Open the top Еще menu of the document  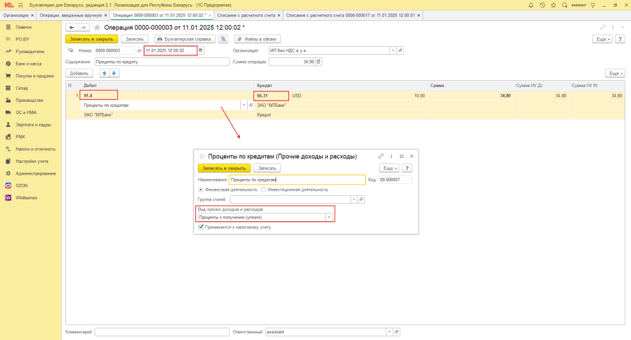point(603,39)
